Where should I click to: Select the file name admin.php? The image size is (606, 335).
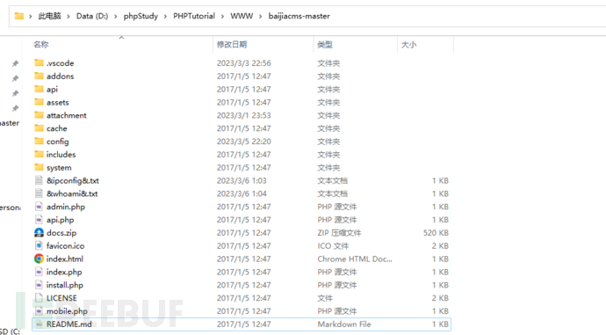click(66, 207)
